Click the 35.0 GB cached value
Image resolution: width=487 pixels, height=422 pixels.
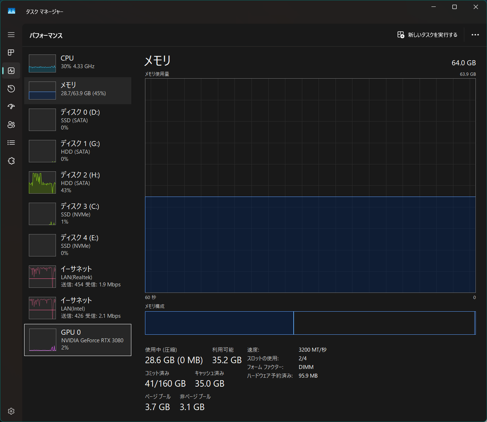(209, 383)
